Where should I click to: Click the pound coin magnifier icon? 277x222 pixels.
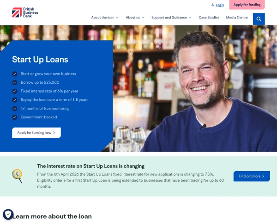click(x=18, y=176)
